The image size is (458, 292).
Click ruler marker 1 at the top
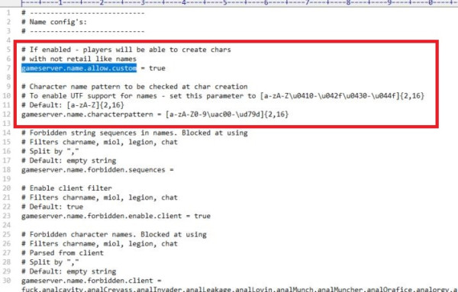[x=60, y=3]
